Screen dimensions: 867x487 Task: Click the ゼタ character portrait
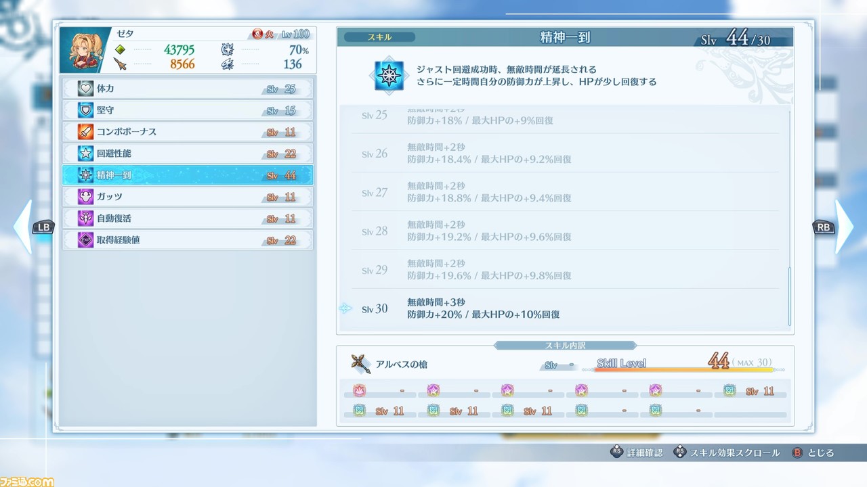[x=85, y=50]
